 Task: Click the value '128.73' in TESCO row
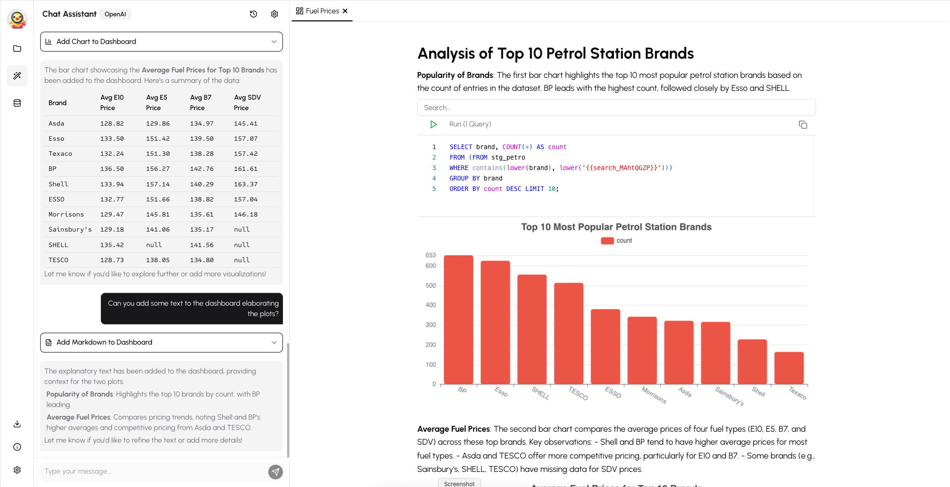coord(112,260)
